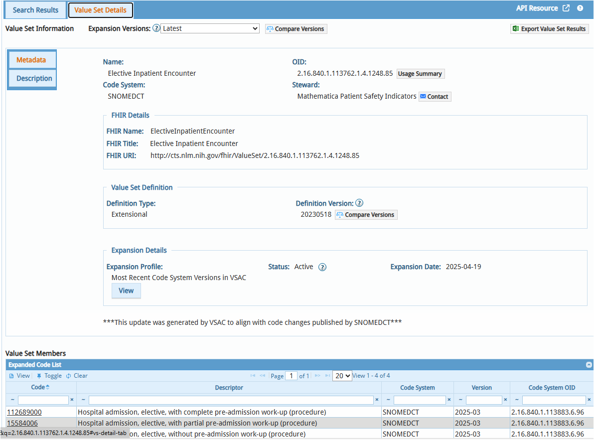Viewport: 594px width, 440px height.
Task: Open the Code System OID filter operator menu
Action: click(x=517, y=400)
